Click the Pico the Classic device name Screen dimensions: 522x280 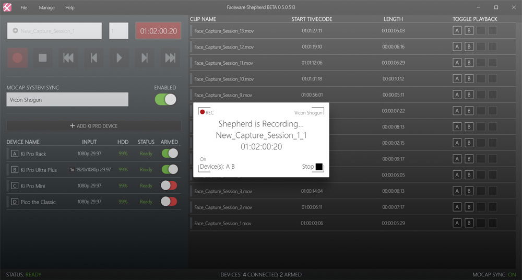(x=38, y=202)
